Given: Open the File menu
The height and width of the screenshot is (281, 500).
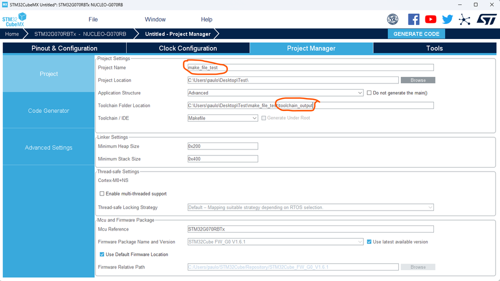Looking at the screenshot, I should tap(93, 19).
